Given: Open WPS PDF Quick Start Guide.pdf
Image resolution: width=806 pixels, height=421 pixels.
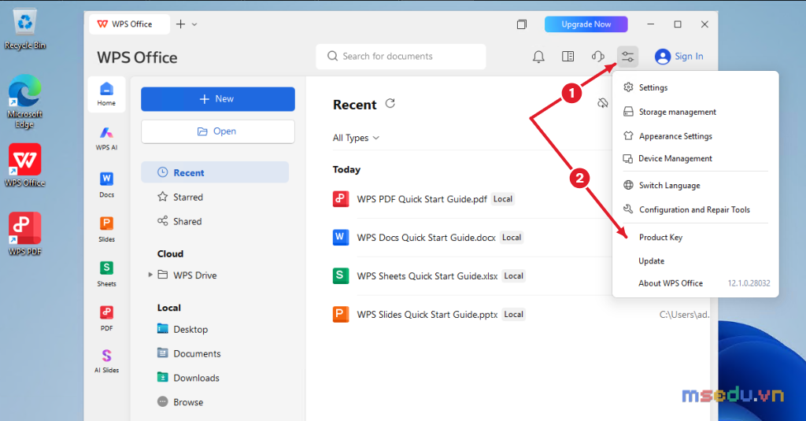Looking at the screenshot, I should [x=422, y=199].
